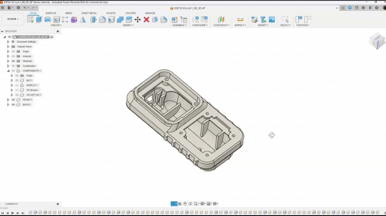386x216 pixels.
Task: Switch to the SHEET METAL tab
Action: click(x=89, y=13)
